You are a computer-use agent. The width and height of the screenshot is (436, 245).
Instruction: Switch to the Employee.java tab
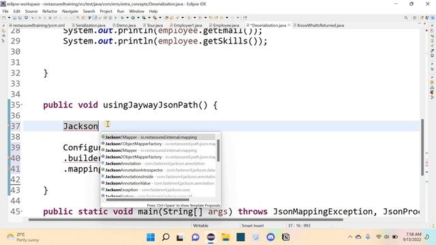pyautogui.click(x=224, y=25)
